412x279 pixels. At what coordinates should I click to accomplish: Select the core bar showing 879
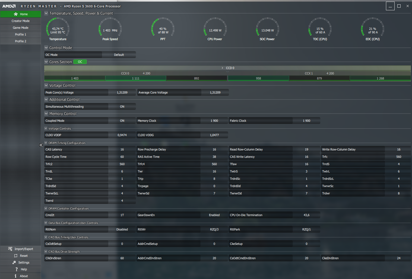point(319,78)
